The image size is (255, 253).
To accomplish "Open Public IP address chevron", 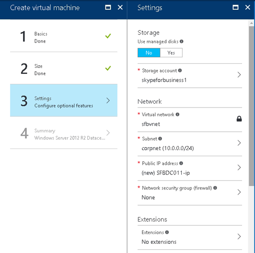I will (239, 168).
